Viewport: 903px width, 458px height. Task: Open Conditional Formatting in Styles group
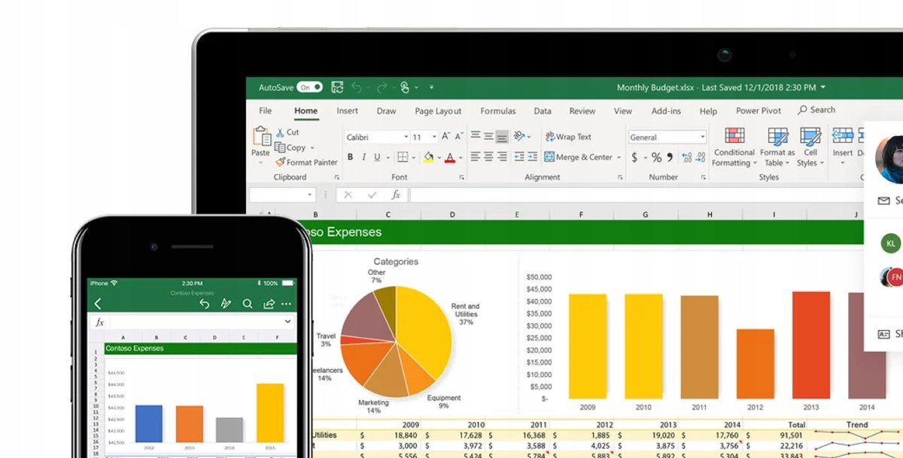(x=734, y=137)
